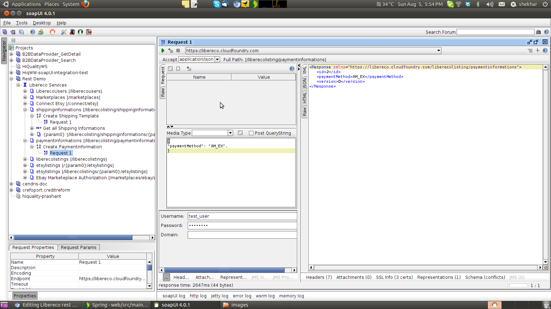
Task: Open the Trial orange S icon in toolbar
Action: (x=52, y=32)
